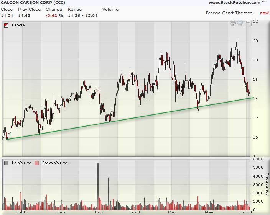The width and height of the screenshot is (270, 215).
Task: Click the red 'new!' label
Action: click(265, 13)
